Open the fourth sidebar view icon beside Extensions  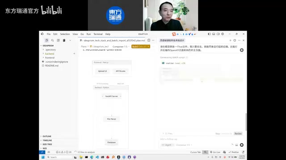point(64,40)
